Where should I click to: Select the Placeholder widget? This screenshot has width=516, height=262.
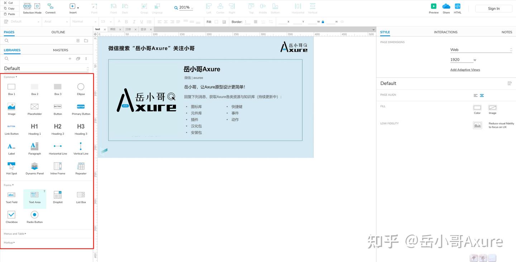34,109
